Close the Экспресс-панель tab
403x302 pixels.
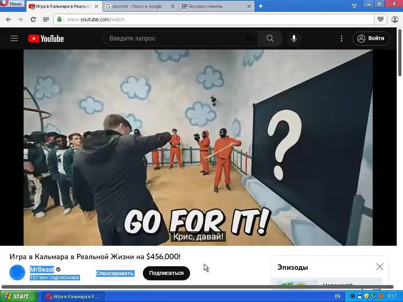click(x=249, y=6)
